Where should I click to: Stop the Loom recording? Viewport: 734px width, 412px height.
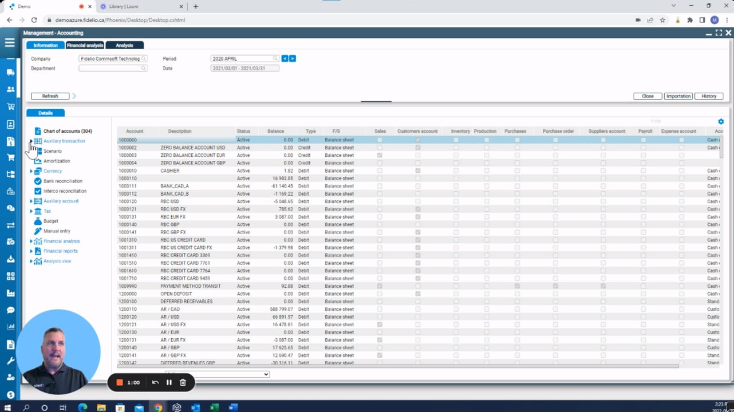click(120, 382)
